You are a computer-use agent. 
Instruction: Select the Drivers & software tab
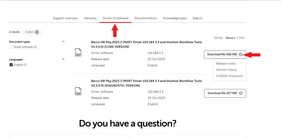pos(115,18)
